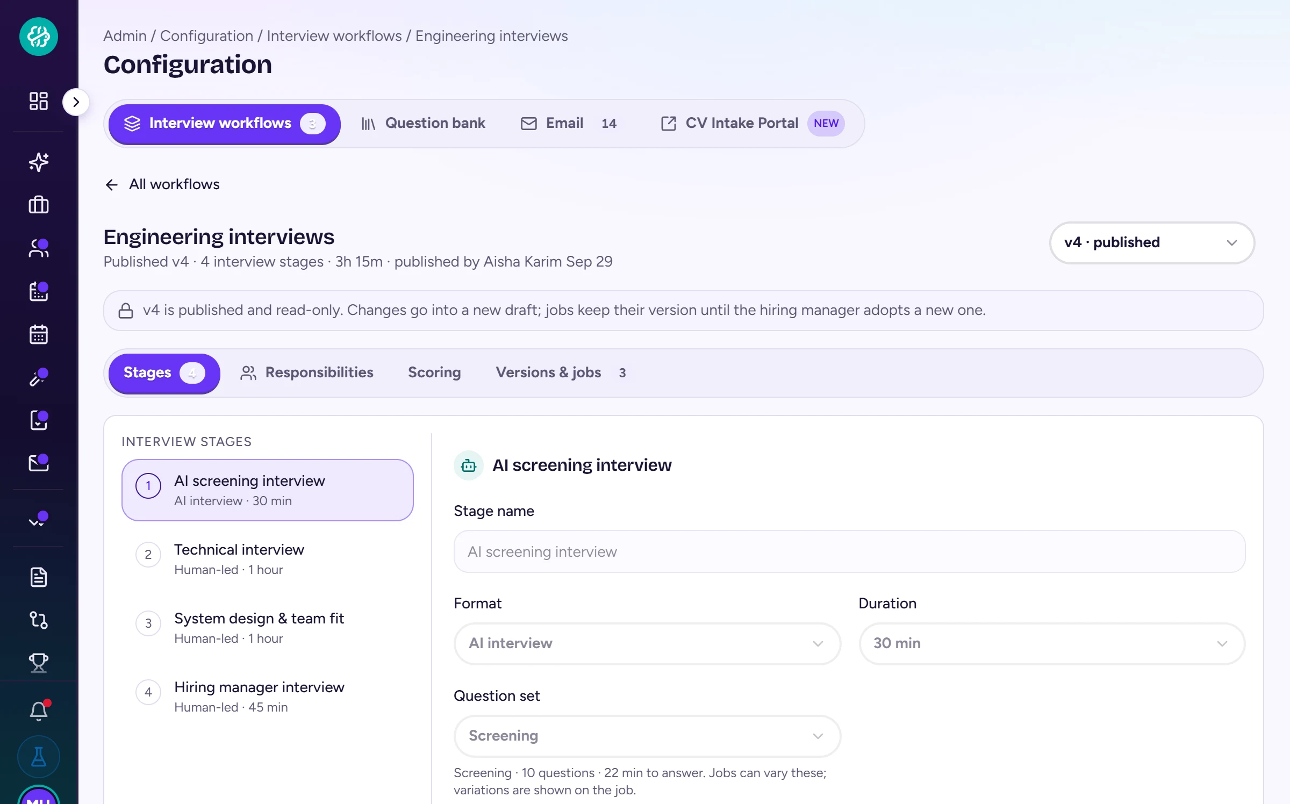Open the Question set dropdown
The width and height of the screenshot is (1290, 804).
click(647, 736)
